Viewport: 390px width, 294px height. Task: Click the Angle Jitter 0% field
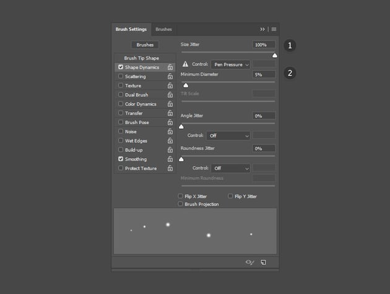click(264, 116)
